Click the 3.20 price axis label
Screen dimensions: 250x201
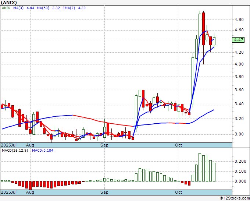coord(239,119)
